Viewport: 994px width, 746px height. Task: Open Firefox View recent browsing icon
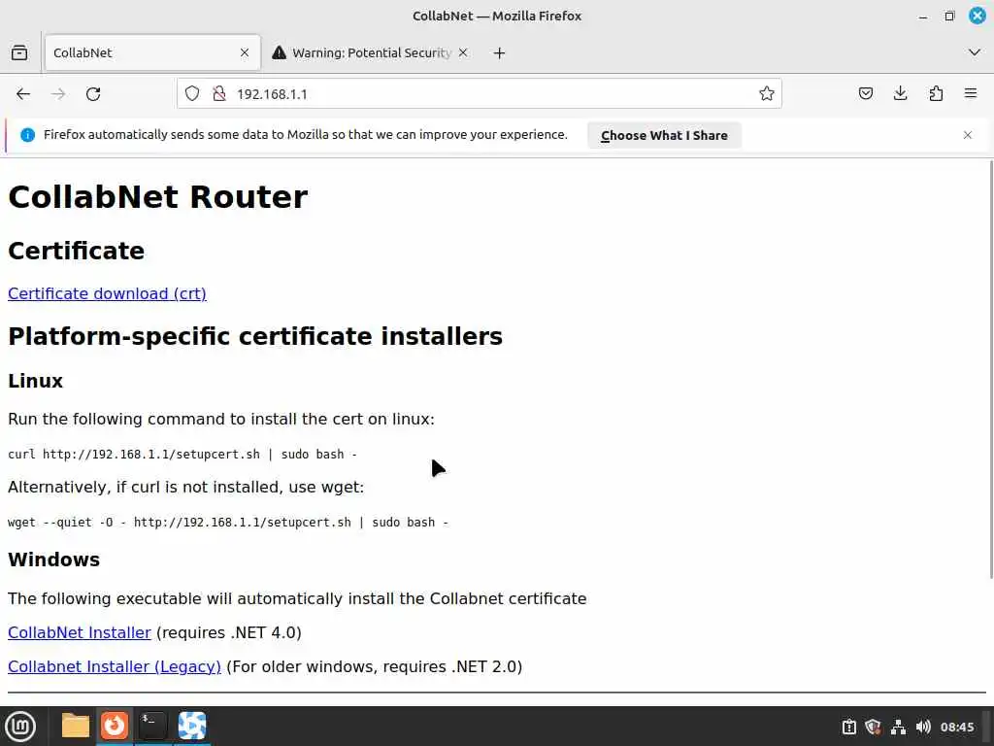19,52
